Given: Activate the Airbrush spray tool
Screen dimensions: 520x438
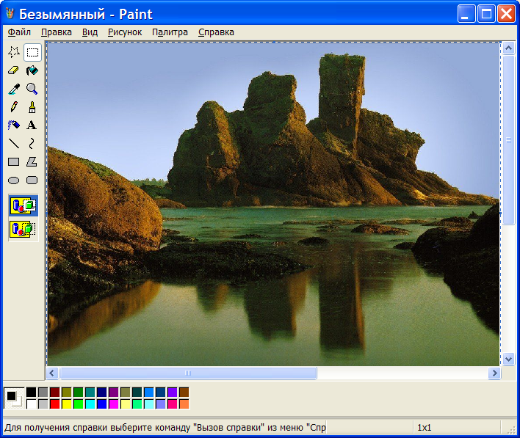Looking at the screenshot, I should coord(14,125).
